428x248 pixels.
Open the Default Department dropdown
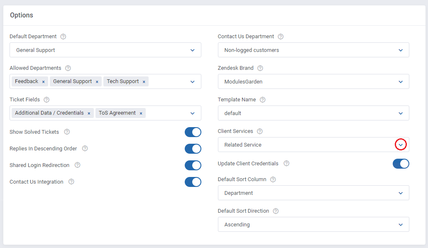pyautogui.click(x=105, y=50)
